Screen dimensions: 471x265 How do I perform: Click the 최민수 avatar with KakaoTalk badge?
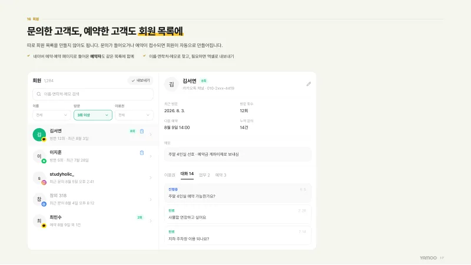pyautogui.click(x=39, y=222)
